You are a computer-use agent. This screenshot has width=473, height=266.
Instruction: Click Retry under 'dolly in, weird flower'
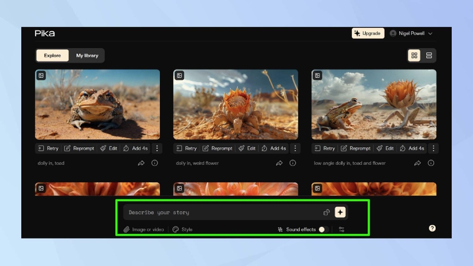click(x=186, y=148)
